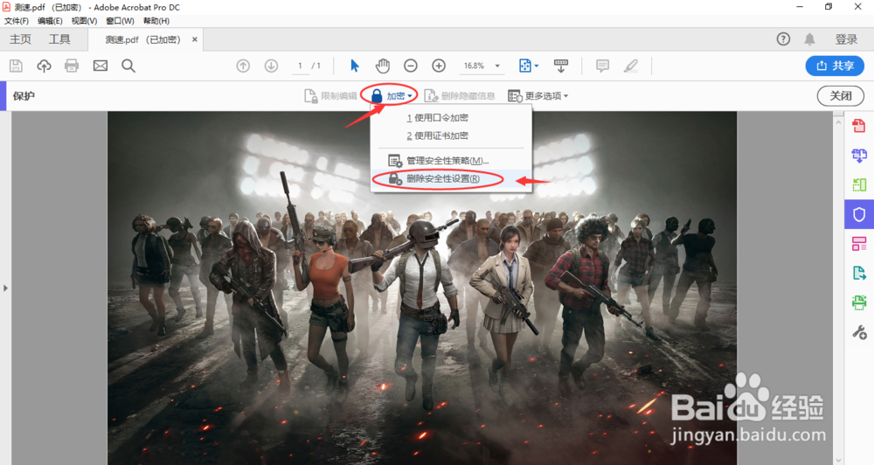Viewport: 874px width, 465px height.
Task: Click the 删除隐藏信息 button
Action: 460,96
